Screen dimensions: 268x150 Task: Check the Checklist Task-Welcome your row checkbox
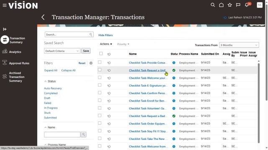pyautogui.click(x=100, y=77)
